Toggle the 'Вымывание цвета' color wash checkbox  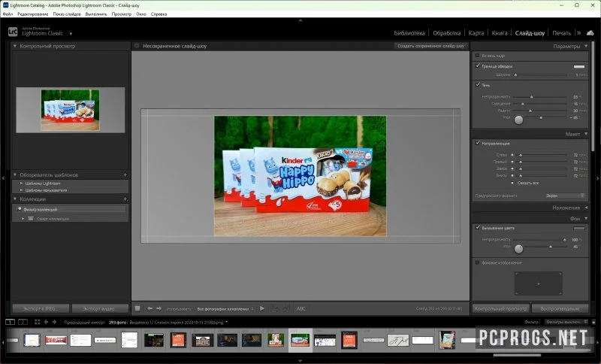point(478,227)
